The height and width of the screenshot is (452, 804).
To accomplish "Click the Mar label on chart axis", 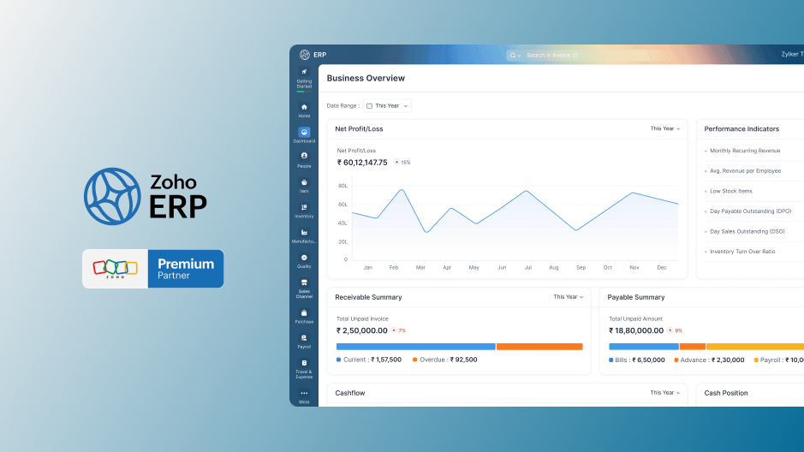I will (x=420, y=267).
